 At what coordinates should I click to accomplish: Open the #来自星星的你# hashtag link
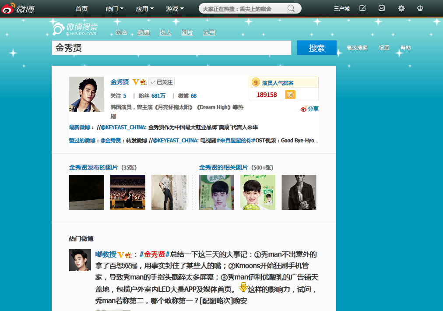pyautogui.click(x=236, y=141)
